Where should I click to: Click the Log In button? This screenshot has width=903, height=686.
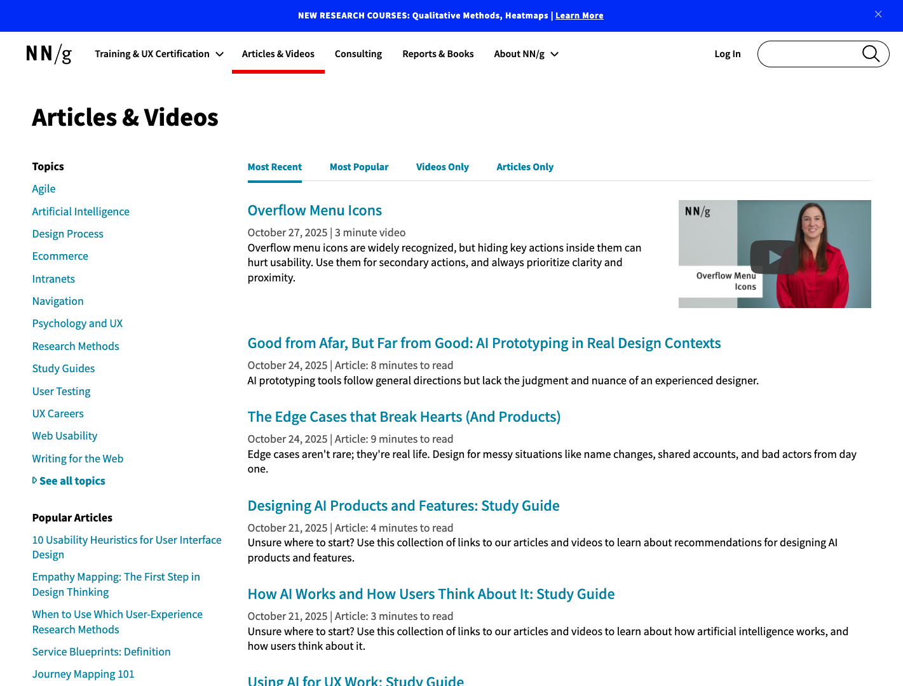(x=728, y=54)
